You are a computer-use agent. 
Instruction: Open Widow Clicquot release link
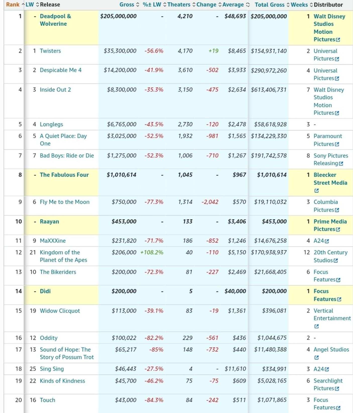(60, 311)
